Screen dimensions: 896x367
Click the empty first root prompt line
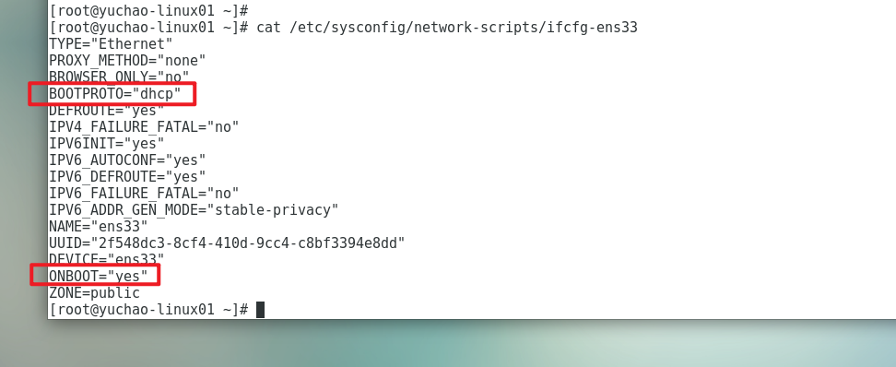tap(148, 10)
